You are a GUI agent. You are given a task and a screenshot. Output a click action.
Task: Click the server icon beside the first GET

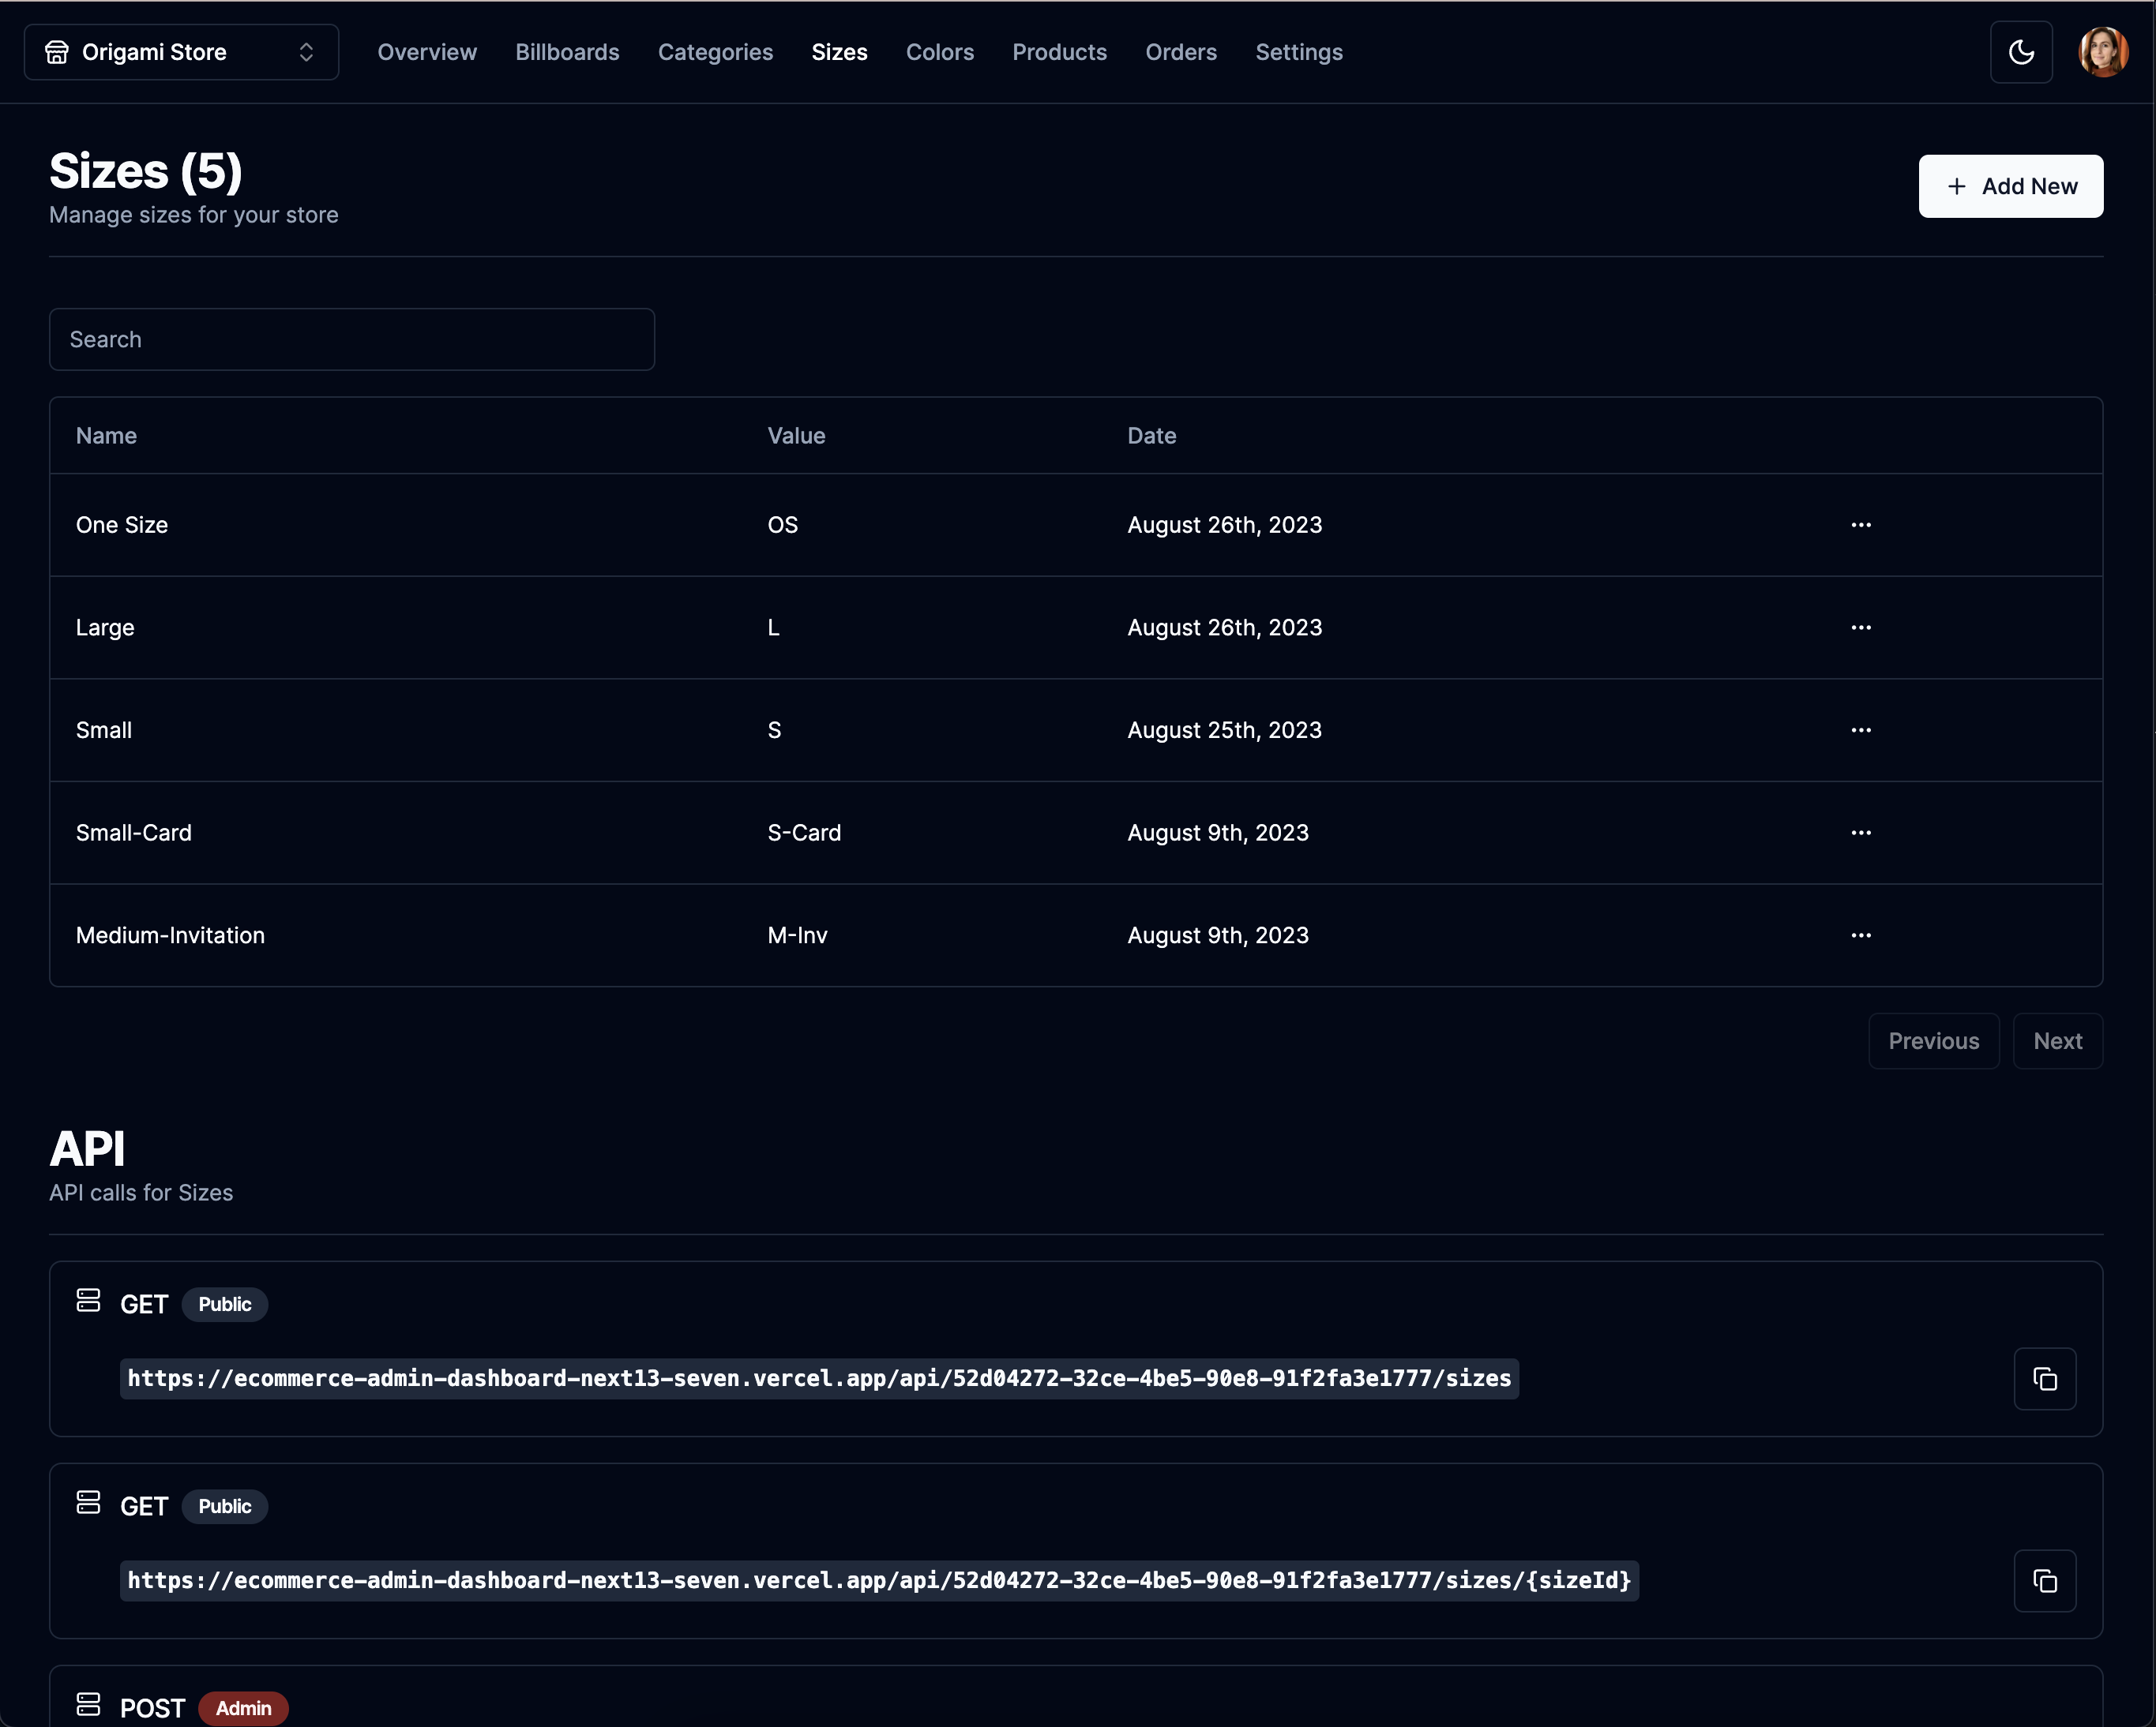coord(88,1300)
